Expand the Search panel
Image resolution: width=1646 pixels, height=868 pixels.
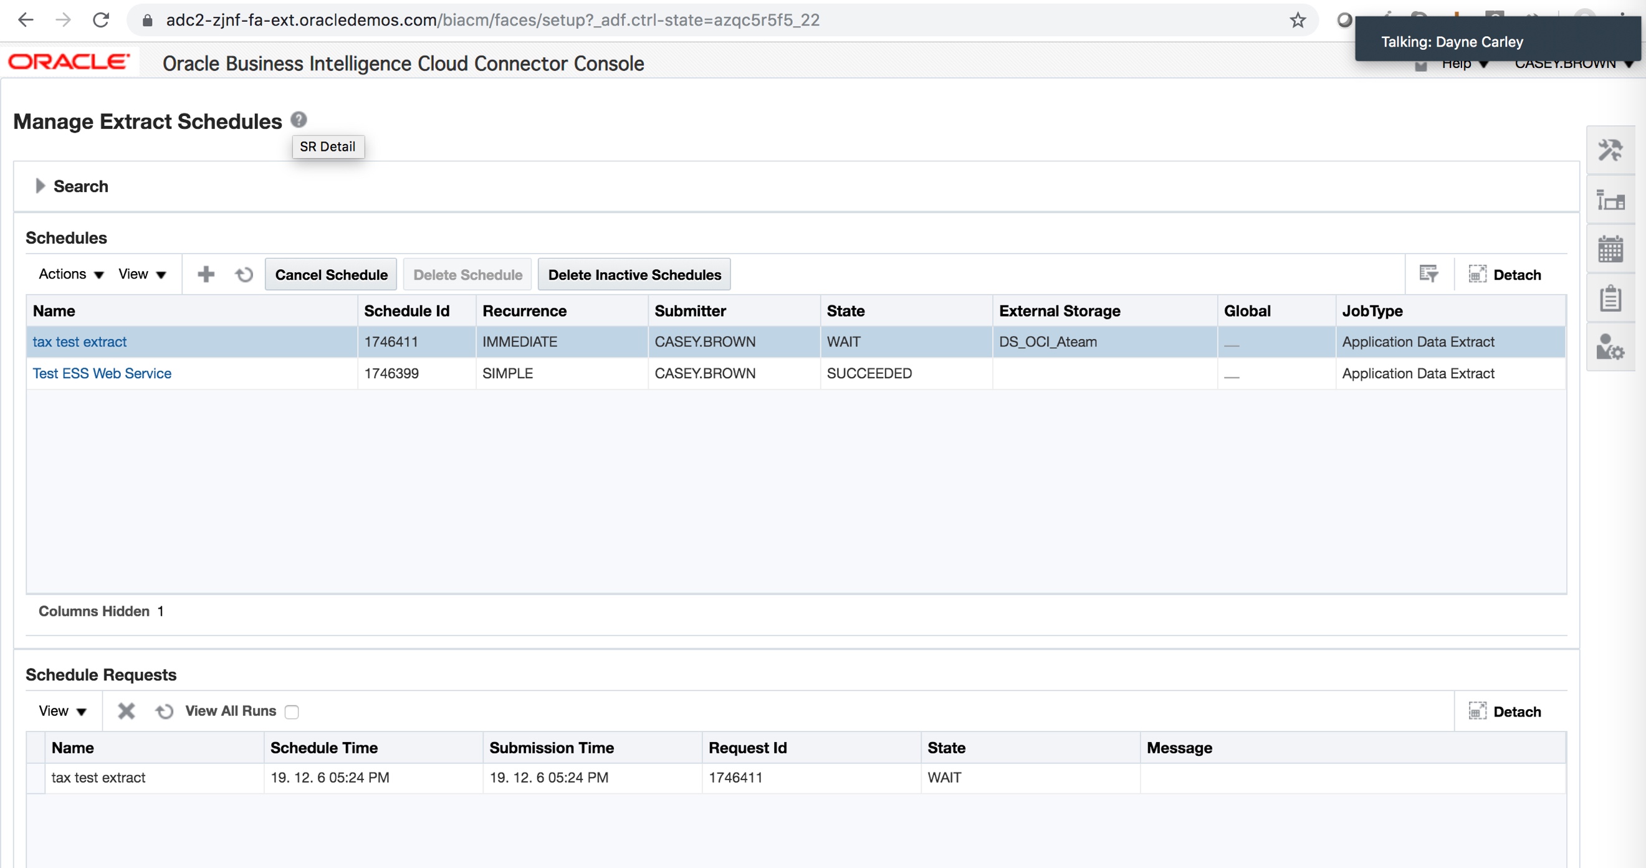pyautogui.click(x=41, y=186)
